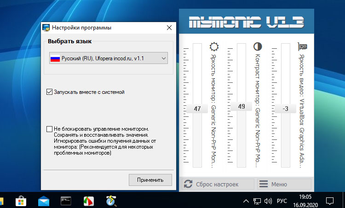Click the monitor contrast slider handle 49
This screenshot has height=208, width=345.
click(x=241, y=107)
